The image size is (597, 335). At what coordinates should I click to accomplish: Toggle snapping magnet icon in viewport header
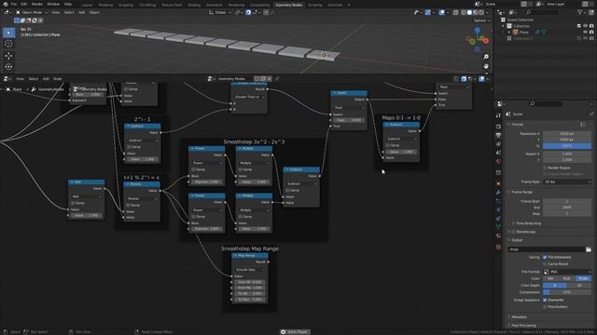click(x=248, y=12)
